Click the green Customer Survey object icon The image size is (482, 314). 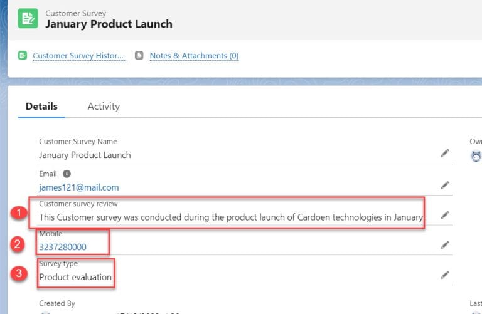[28, 18]
